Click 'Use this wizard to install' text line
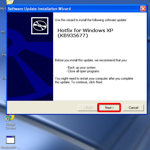The width and height of the screenshot is (150, 150). click(91, 20)
